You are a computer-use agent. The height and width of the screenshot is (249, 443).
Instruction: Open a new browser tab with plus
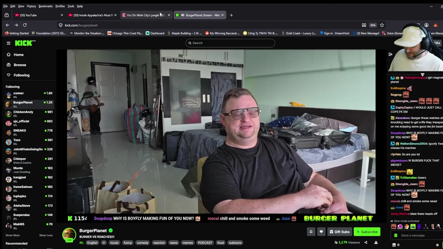[x=231, y=15]
